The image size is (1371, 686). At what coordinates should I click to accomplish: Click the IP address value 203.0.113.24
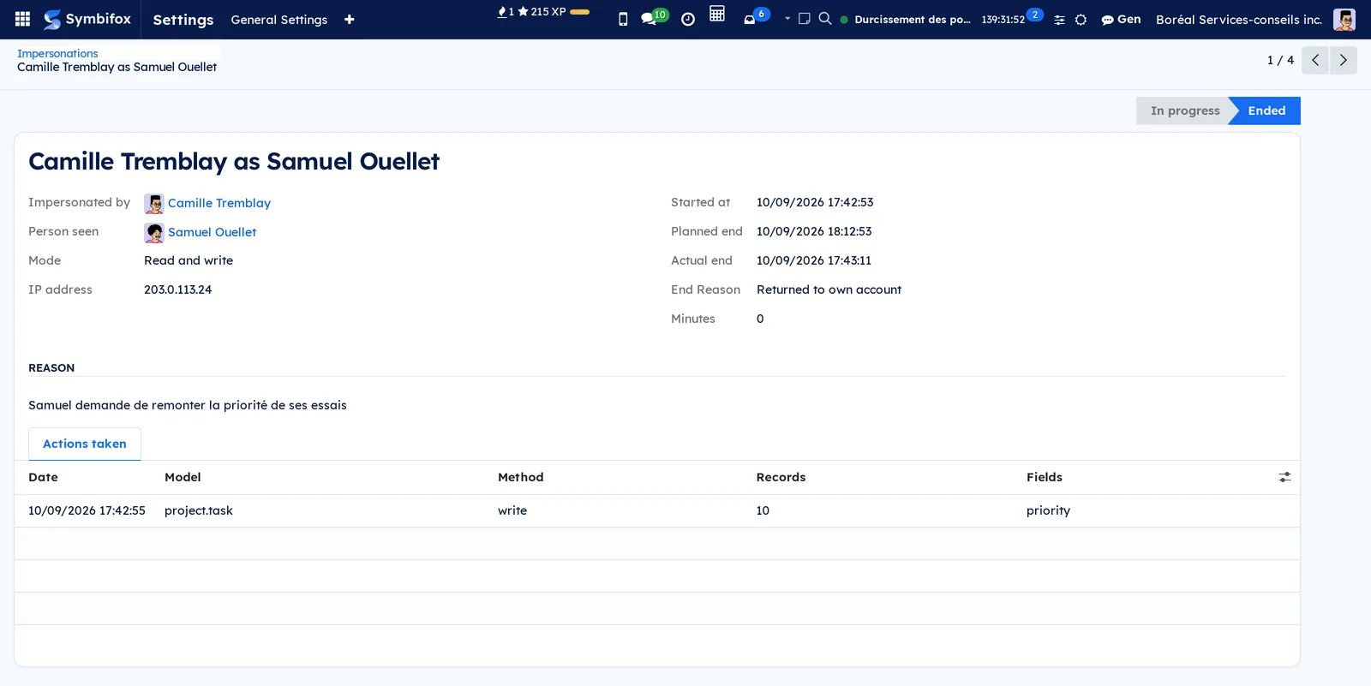coord(177,289)
